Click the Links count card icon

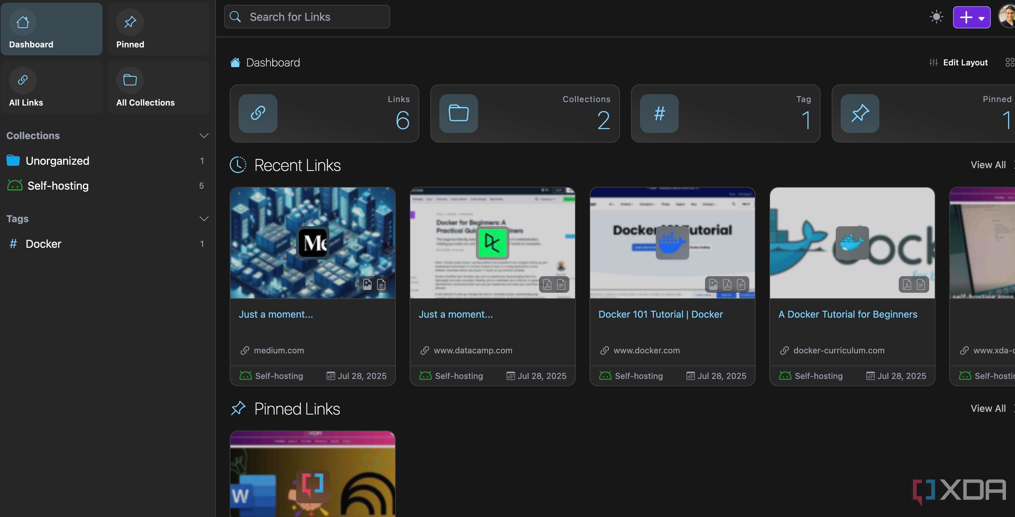258,114
